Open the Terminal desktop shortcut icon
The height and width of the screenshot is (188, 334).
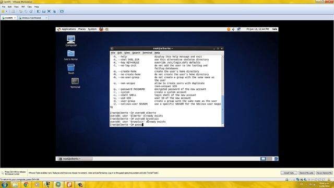(x=75, y=81)
